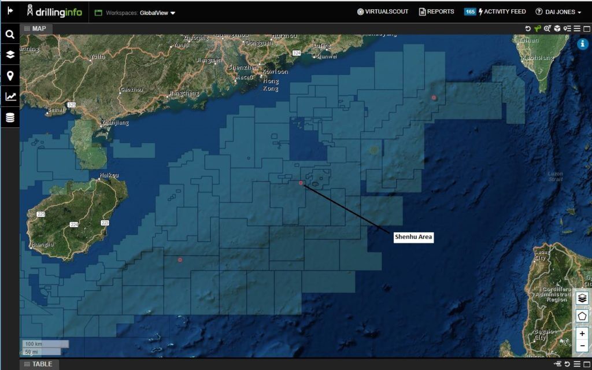The image size is (592, 370).
Task: Maximize the map panel
Action: coord(587,29)
